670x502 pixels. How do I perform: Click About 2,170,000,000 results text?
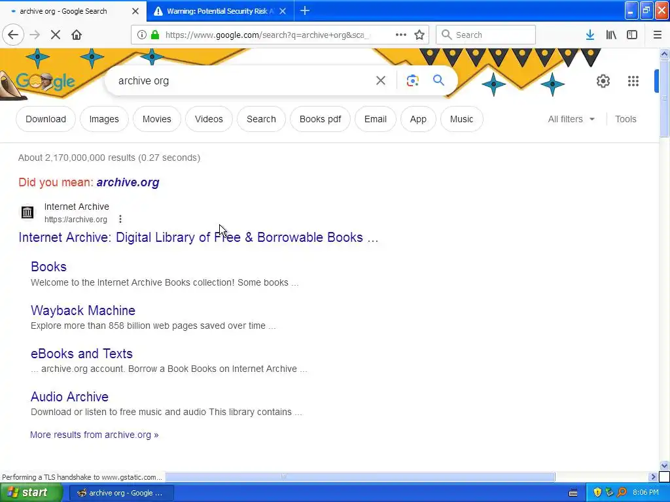click(x=109, y=158)
